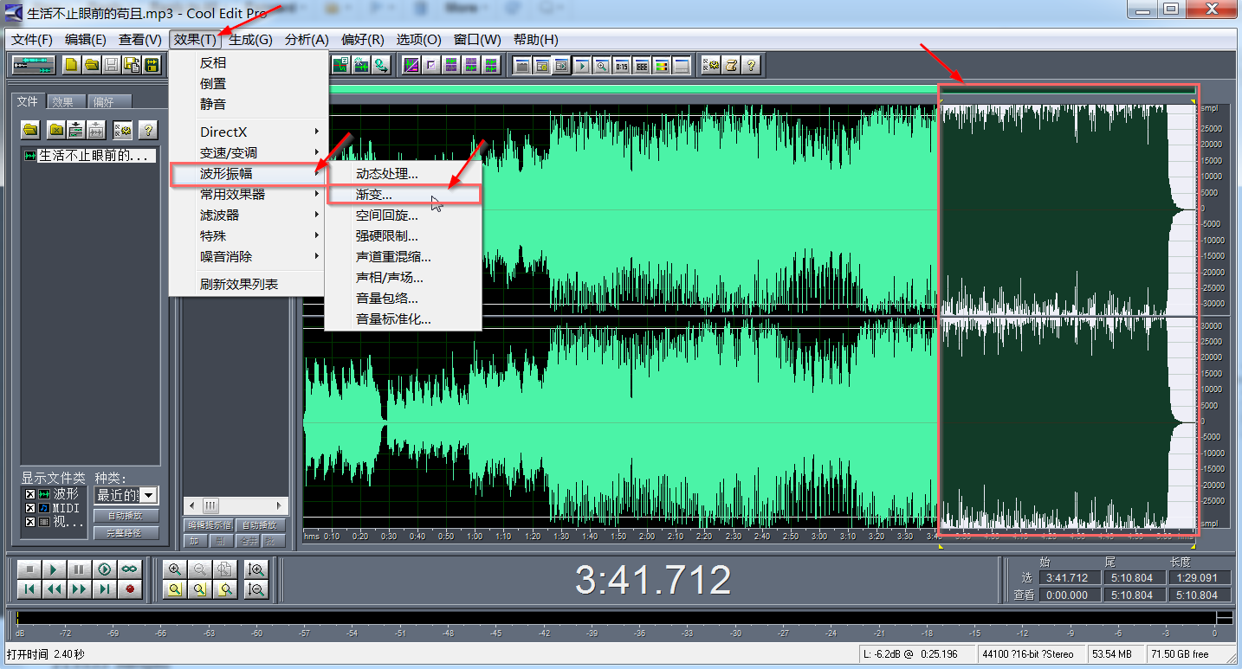
Task: Switch to the 效果 panel tab
Action: [63, 101]
